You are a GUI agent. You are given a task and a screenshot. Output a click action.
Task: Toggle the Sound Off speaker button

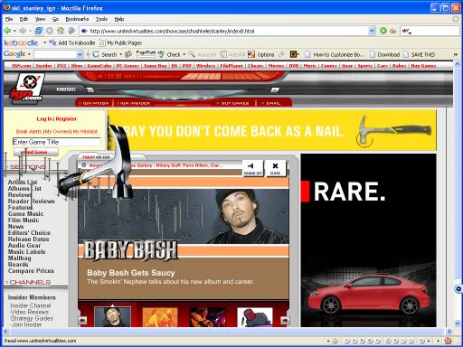coord(253,168)
